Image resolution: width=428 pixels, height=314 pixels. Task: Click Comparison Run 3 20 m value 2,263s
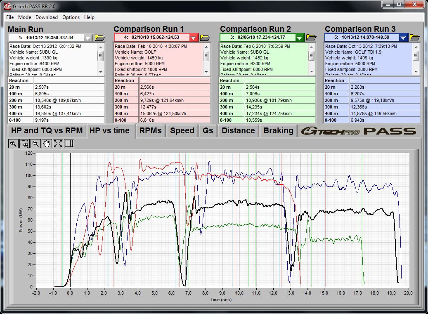[385, 87]
